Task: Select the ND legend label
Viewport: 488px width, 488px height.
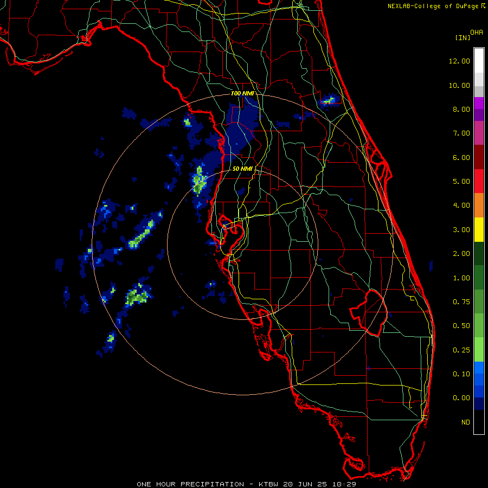Action: 466,422
